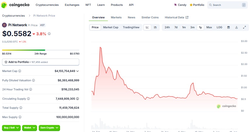Click the $116,233,045 trading volume value
The image size is (251, 132).
tap(70, 89)
